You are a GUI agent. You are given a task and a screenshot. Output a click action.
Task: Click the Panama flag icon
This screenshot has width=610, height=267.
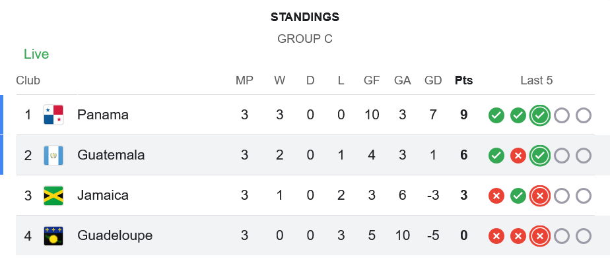click(53, 115)
